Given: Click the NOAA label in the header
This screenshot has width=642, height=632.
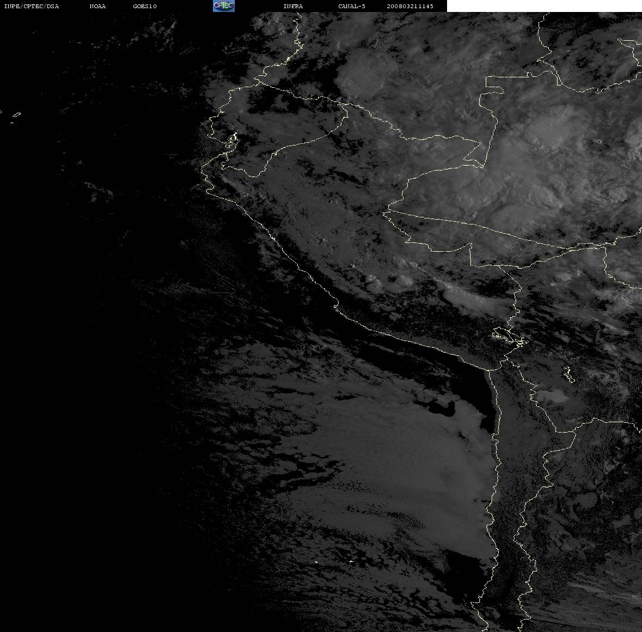Looking at the screenshot, I should click(x=97, y=6).
